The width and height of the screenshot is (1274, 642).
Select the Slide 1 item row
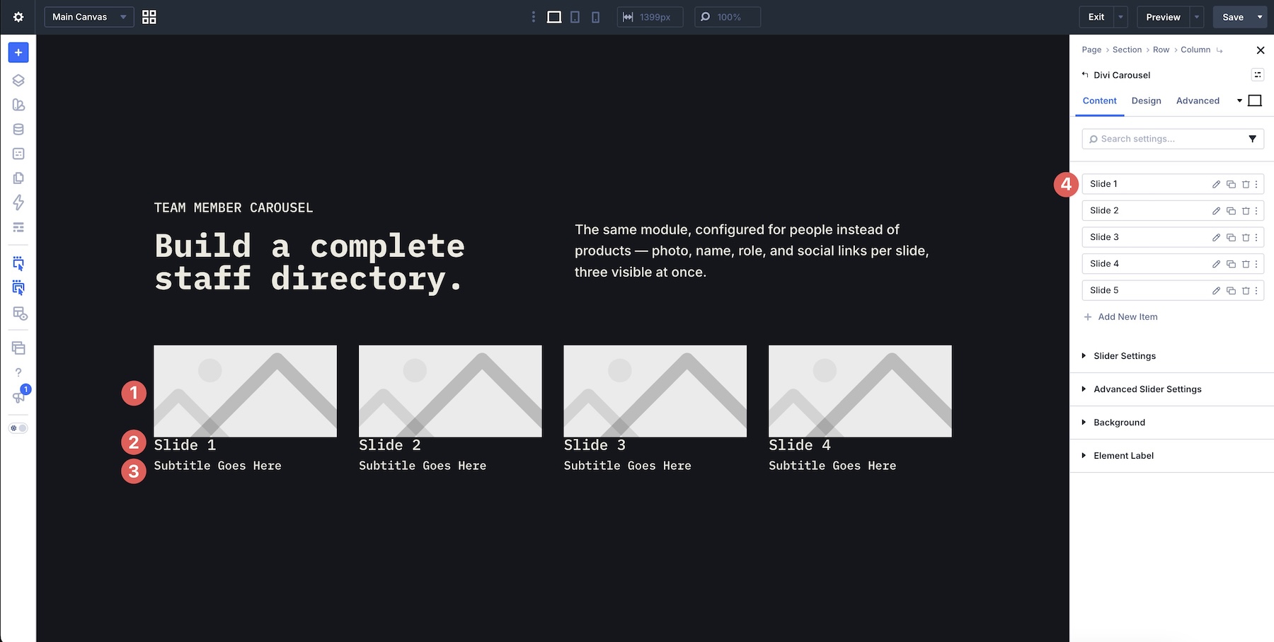1173,184
